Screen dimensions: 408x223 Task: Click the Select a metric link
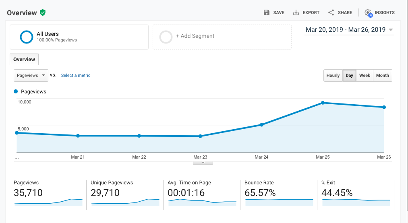(x=76, y=75)
